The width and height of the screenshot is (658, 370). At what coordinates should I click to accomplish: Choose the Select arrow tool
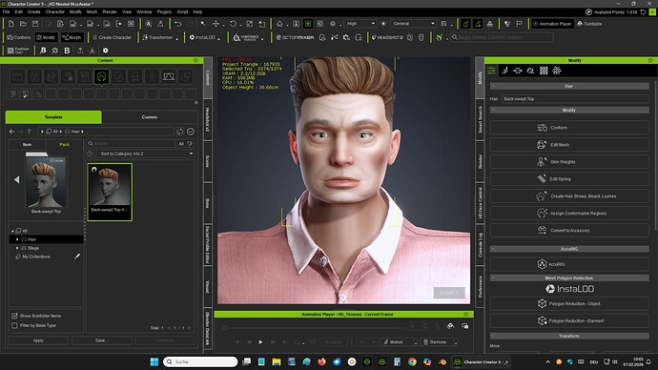click(203, 24)
